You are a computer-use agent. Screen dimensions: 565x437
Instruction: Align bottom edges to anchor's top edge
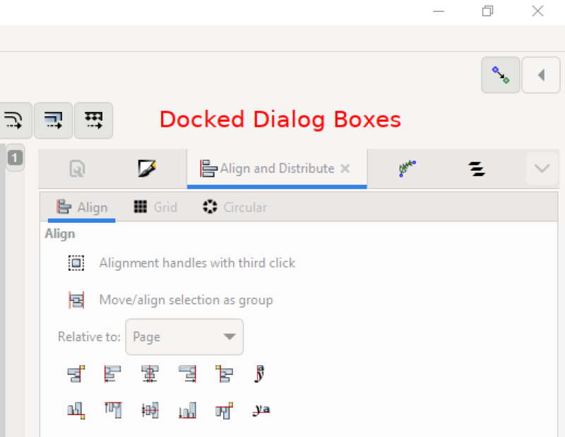click(x=76, y=410)
